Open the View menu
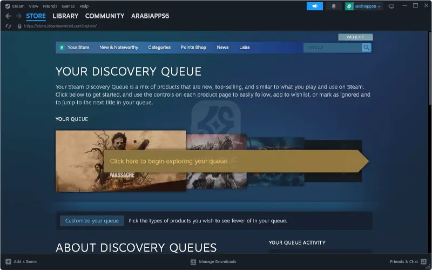The image size is (432, 270). tap(33, 6)
